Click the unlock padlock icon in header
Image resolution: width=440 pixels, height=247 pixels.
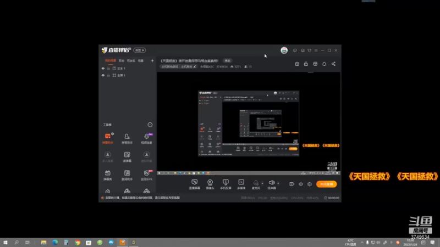click(x=306, y=64)
